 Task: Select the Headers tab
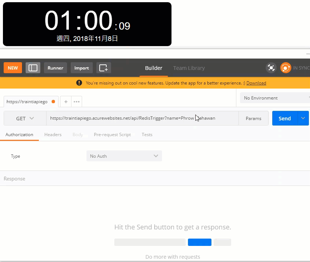click(53, 135)
